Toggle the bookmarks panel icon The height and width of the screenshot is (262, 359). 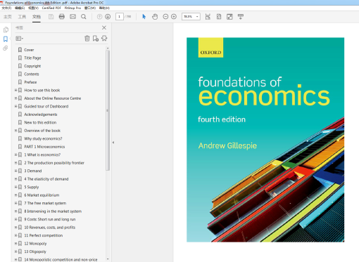(x=6, y=39)
